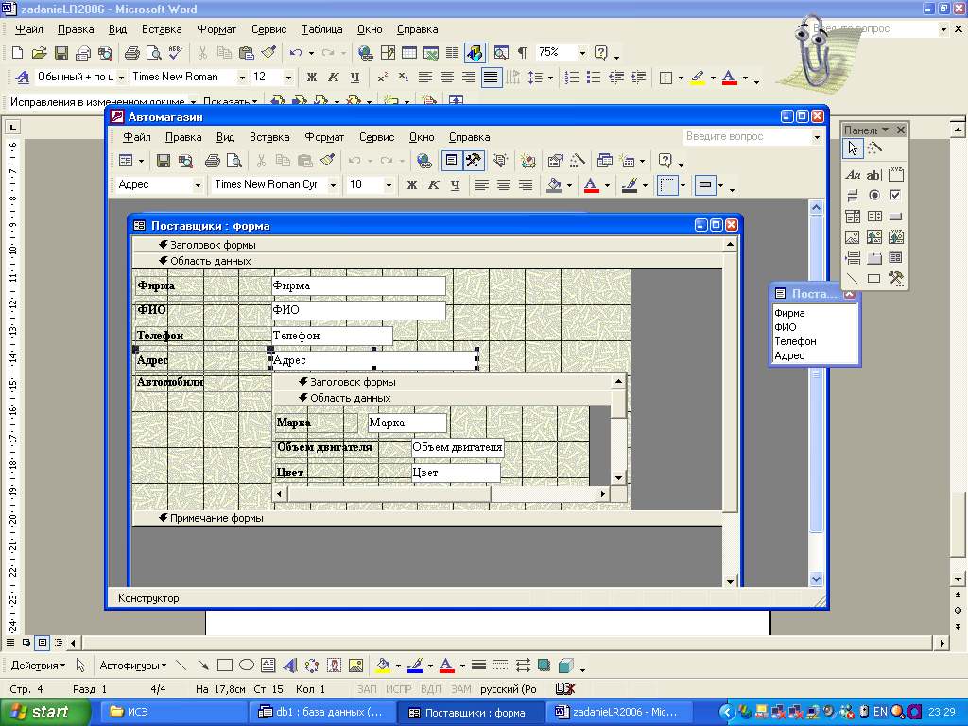The image size is (968, 726).
Task: Select the Check Box tool in the toolbox
Action: pyautogui.click(x=895, y=195)
